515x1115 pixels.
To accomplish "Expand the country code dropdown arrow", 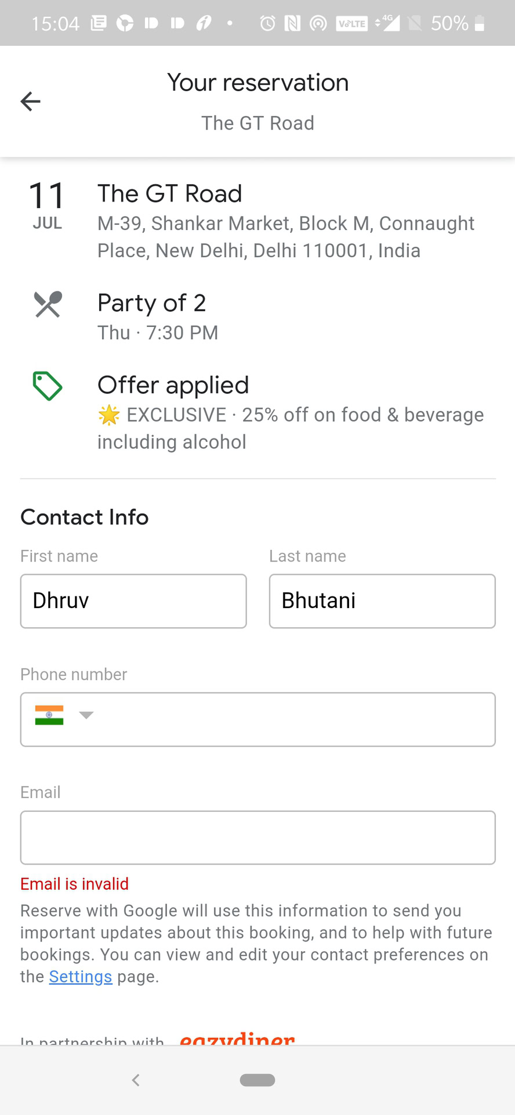I will [x=86, y=715].
